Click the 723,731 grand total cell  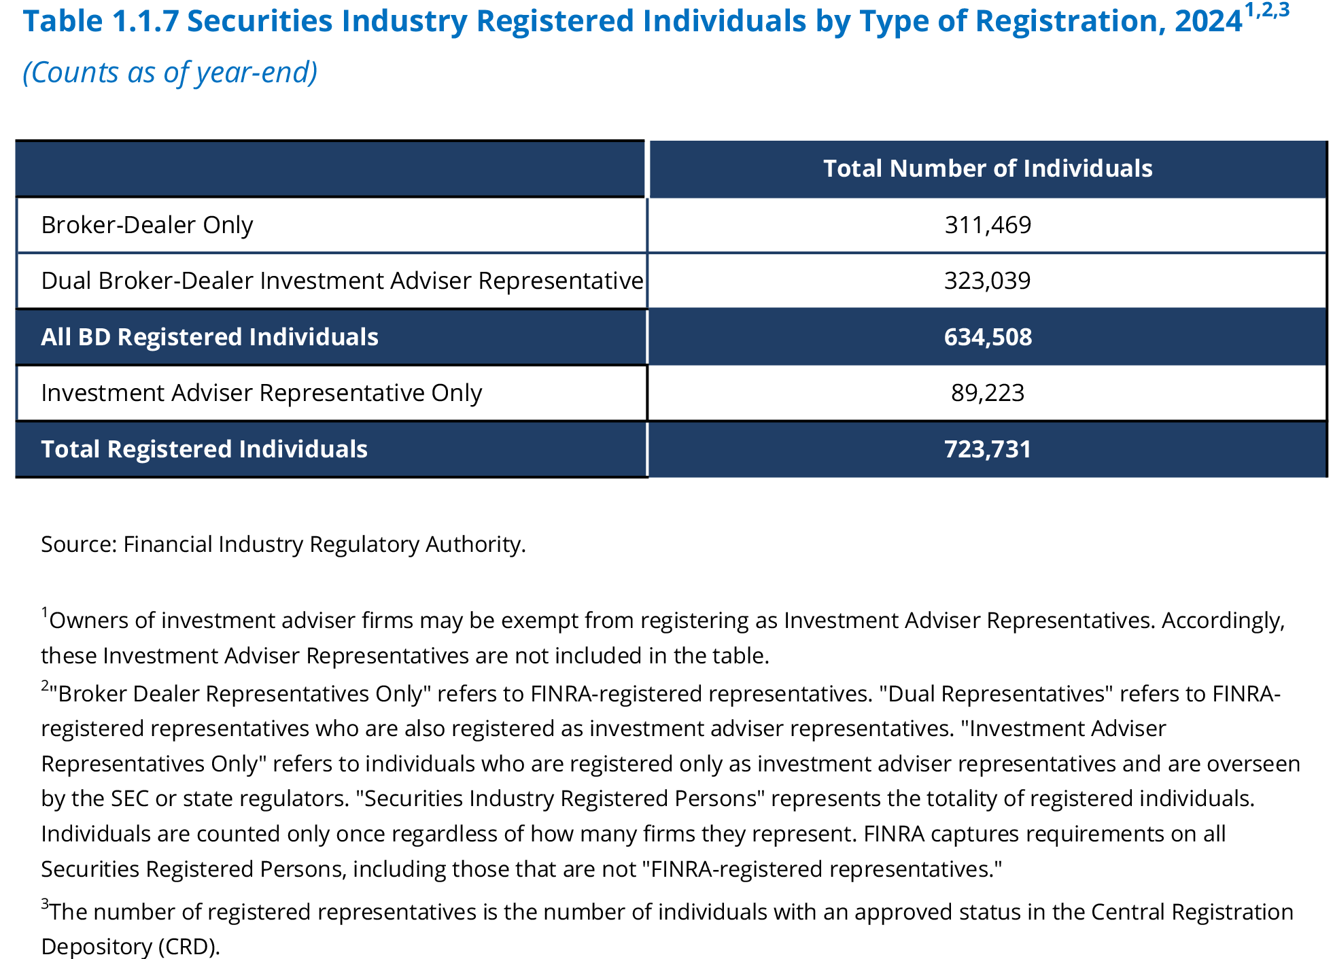(x=987, y=449)
